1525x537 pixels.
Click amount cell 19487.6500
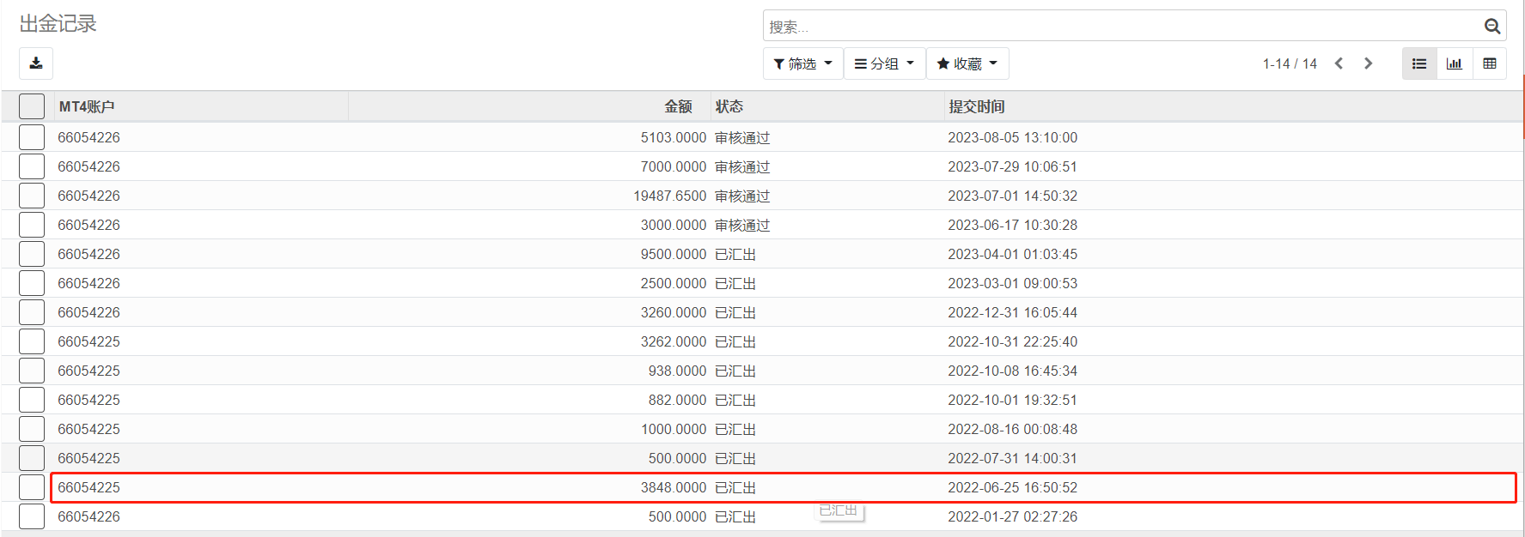670,196
